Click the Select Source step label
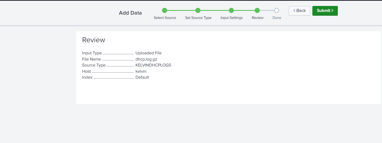Screen dimensions: 382x143 pos(165,18)
